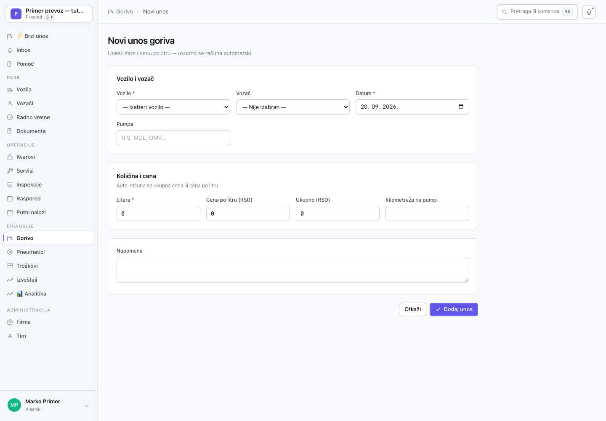This screenshot has height=421, width=606.
Task: Click the Radno vreme clock icon
Action: (x=10, y=117)
